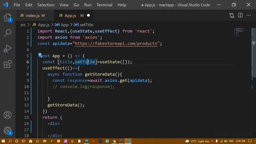Click the closing </div> tag
The image size is (256, 144).
[55, 136]
